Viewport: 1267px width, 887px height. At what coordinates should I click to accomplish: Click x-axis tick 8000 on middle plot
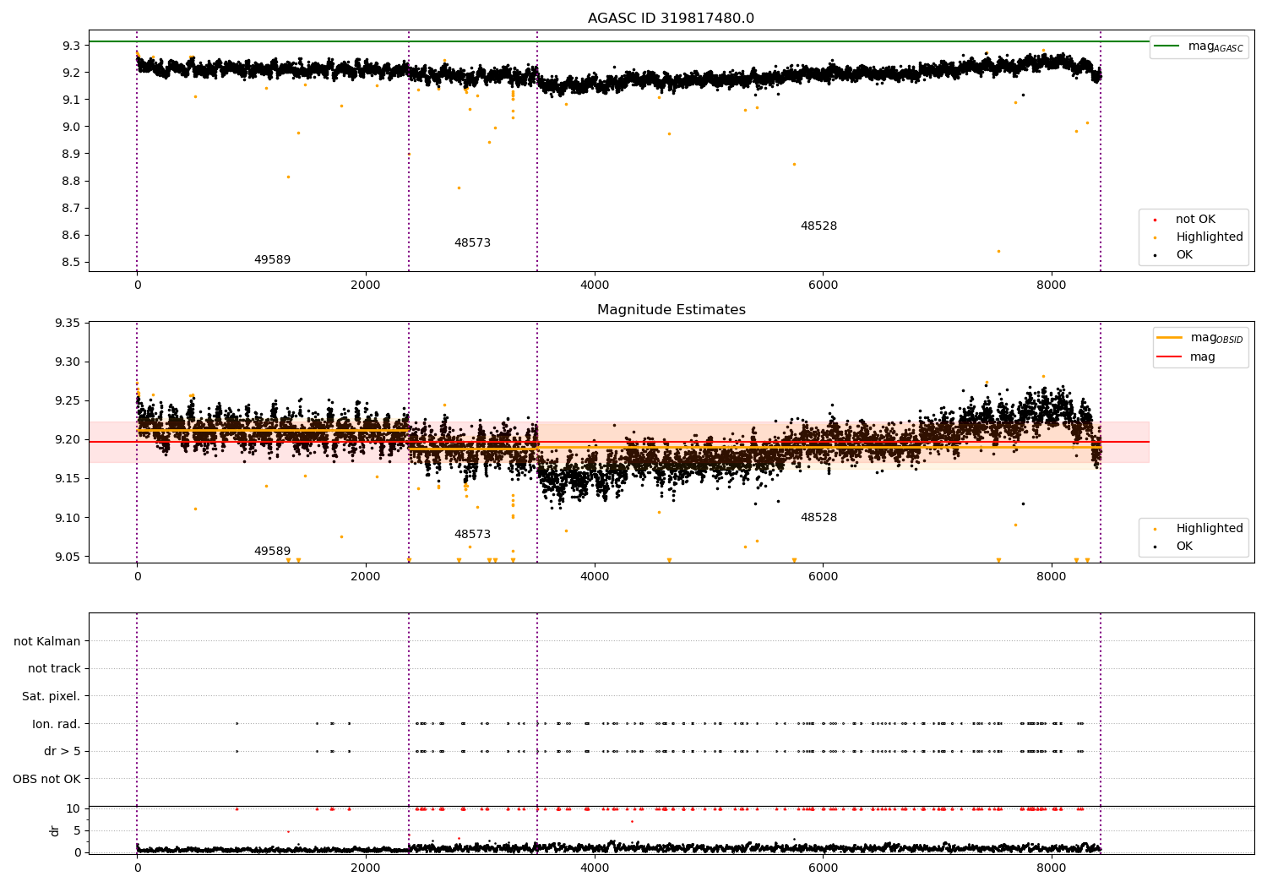[x=1052, y=577]
